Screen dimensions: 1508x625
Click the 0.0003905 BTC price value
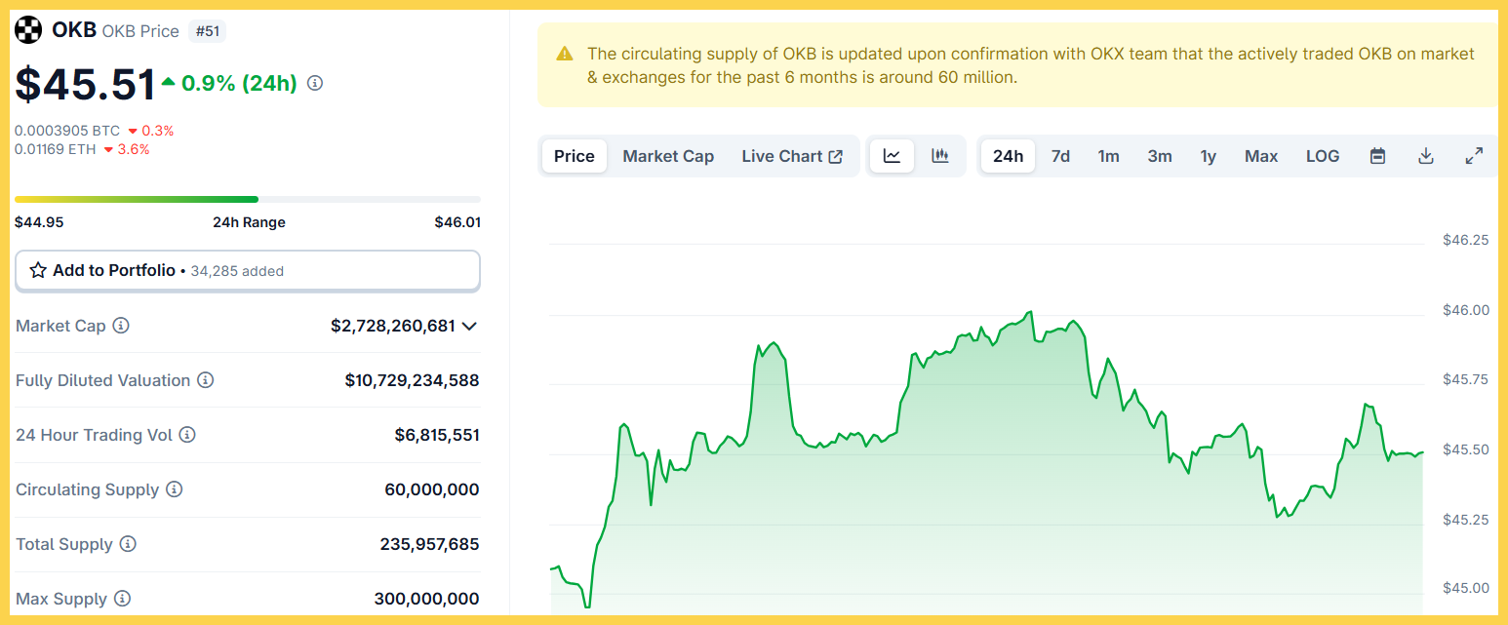tap(67, 131)
